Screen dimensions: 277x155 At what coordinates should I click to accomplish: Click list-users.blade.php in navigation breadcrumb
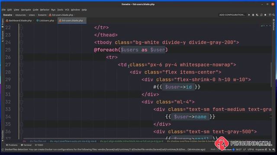pyautogui.click(x=61, y=15)
